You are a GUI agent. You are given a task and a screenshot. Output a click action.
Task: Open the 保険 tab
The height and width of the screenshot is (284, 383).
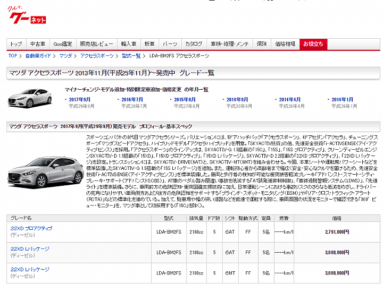[x=262, y=44]
